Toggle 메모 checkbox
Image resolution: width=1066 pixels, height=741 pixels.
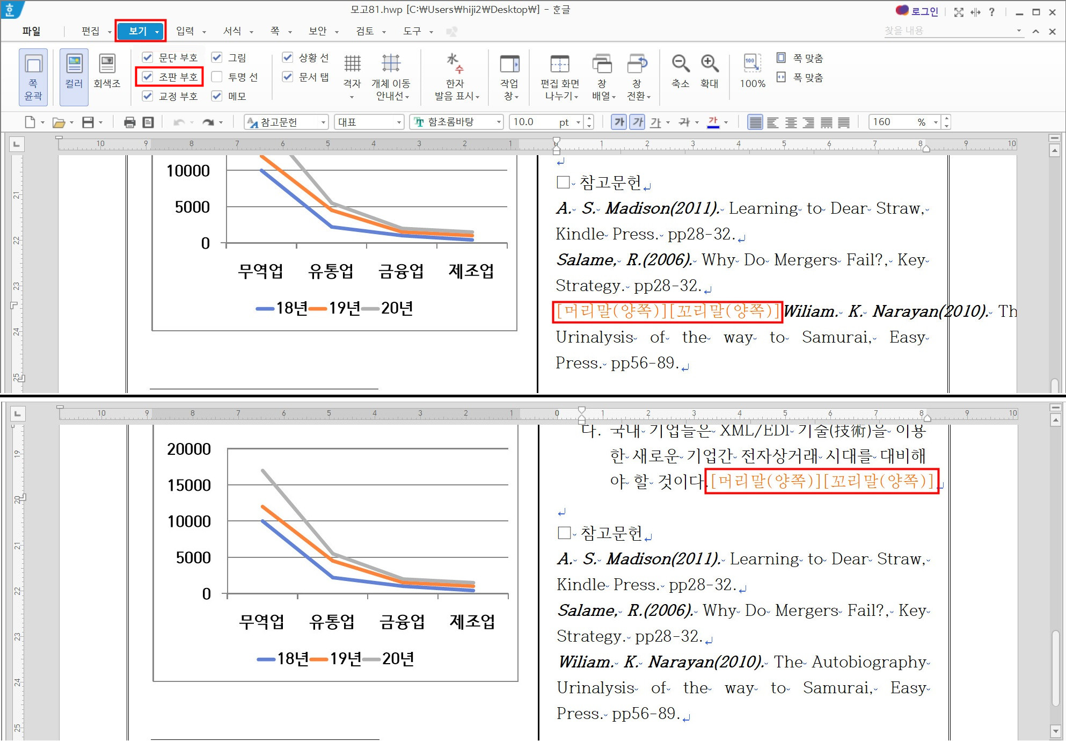tap(217, 96)
